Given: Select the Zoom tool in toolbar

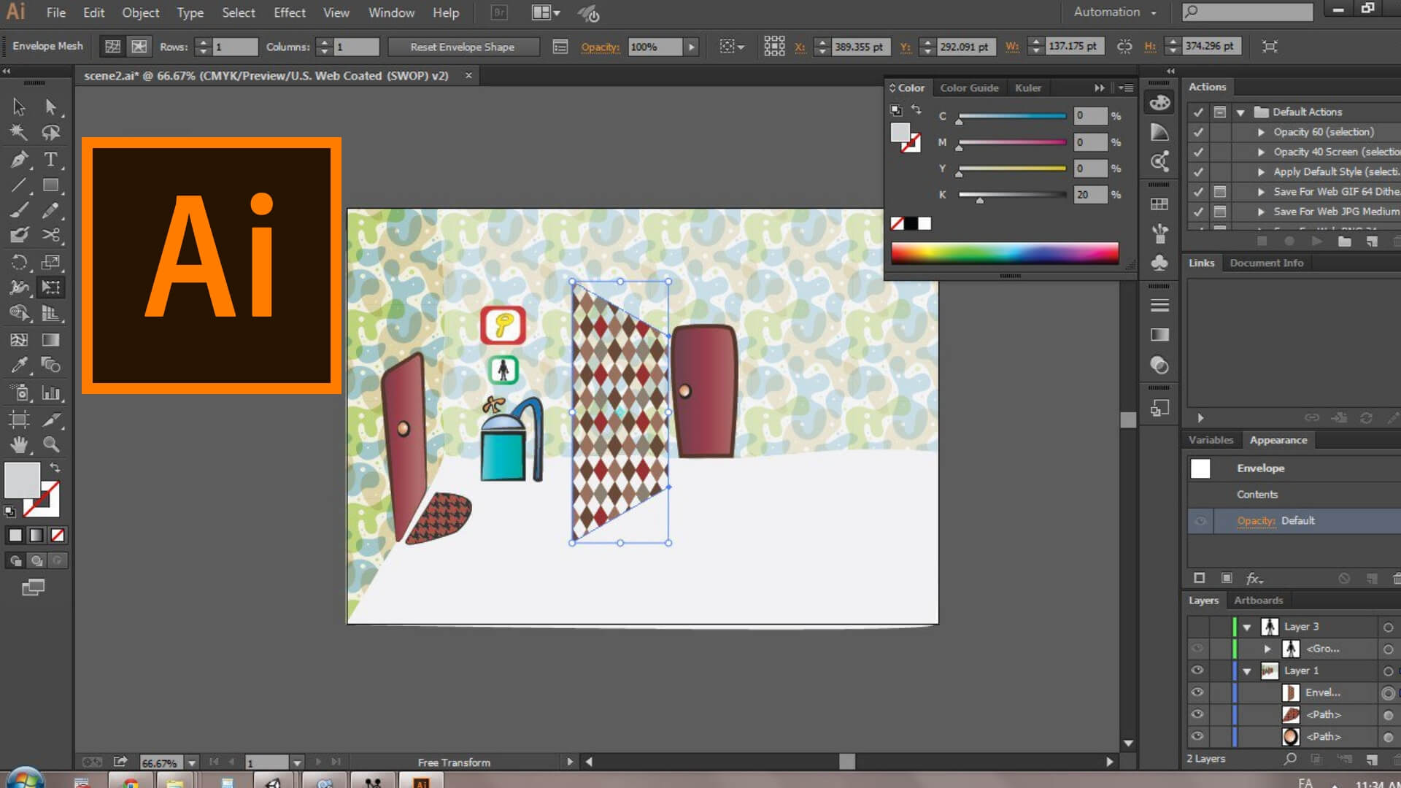Looking at the screenshot, I should [50, 444].
